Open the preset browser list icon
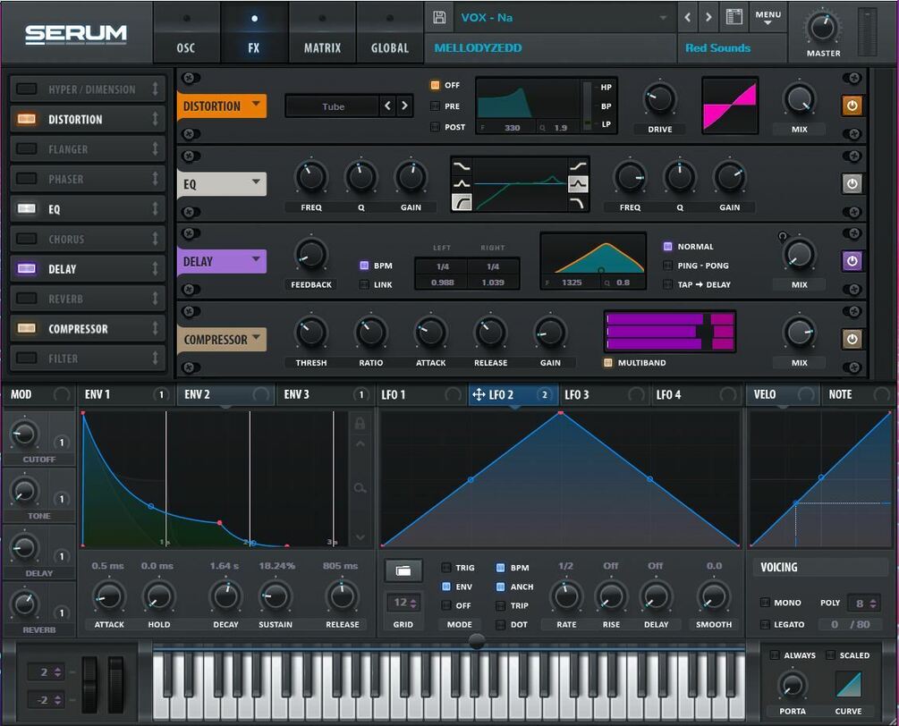Image resolution: width=899 pixels, height=726 pixels. point(734,17)
